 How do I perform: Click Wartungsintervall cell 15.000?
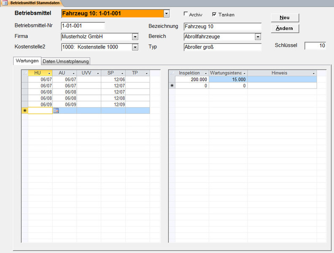coord(228,79)
